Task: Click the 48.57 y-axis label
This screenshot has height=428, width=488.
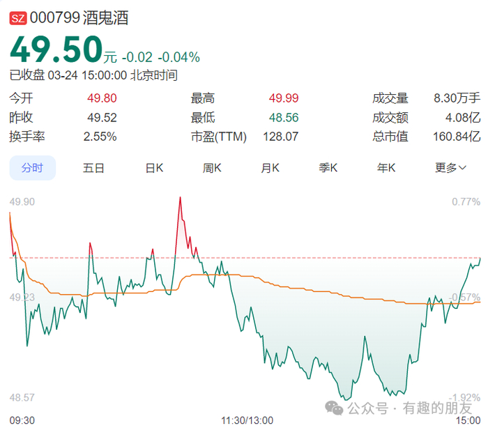Action: click(22, 397)
